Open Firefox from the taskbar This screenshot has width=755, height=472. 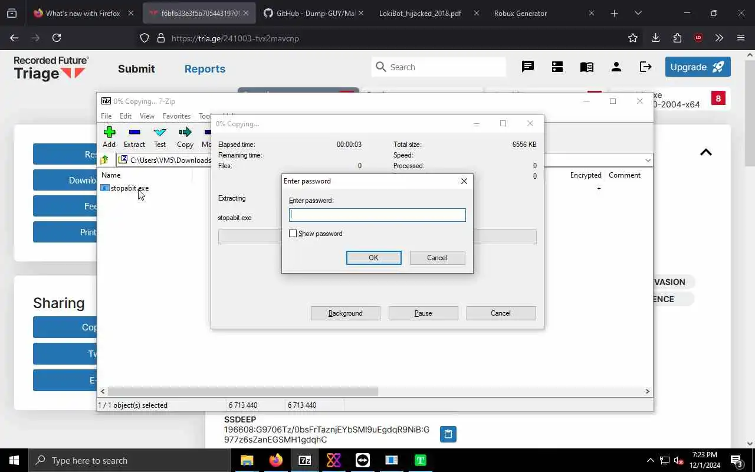(276, 460)
